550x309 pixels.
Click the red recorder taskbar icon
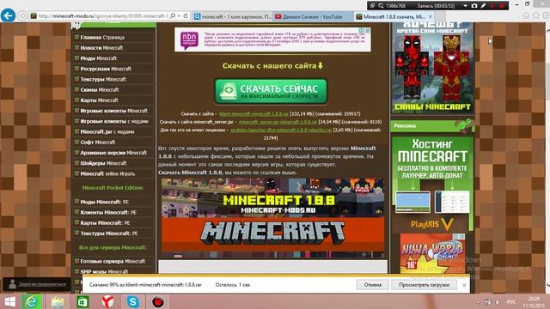pos(158,301)
